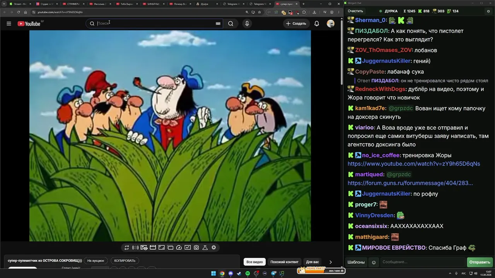Click the Создать create button
Screen dimensions: 495x278
tap(296, 24)
